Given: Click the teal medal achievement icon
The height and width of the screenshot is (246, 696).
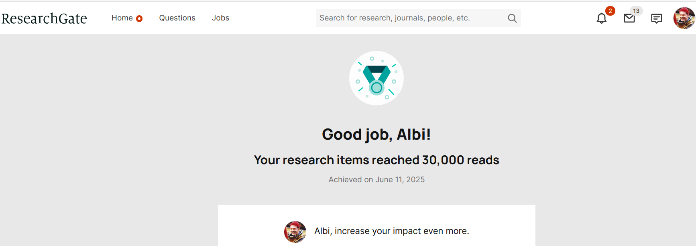Looking at the screenshot, I should 376,78.
